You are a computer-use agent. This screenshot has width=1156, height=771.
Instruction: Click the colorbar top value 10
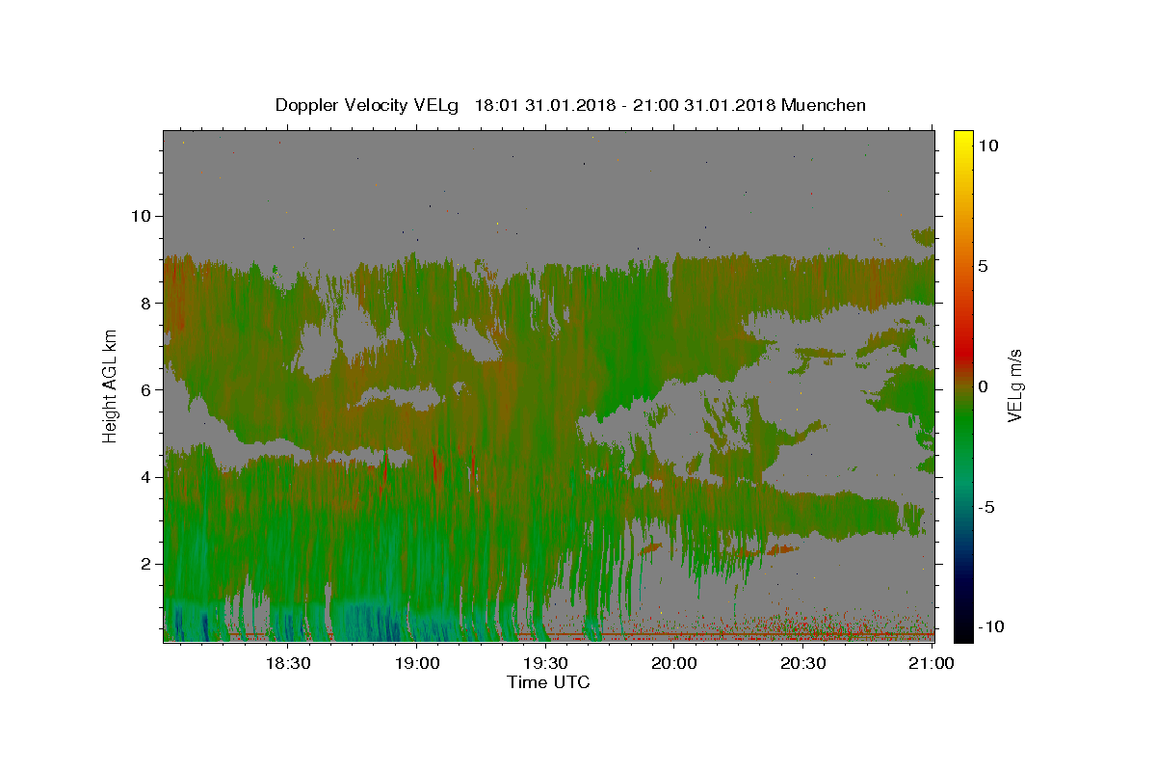pos(986,146)
